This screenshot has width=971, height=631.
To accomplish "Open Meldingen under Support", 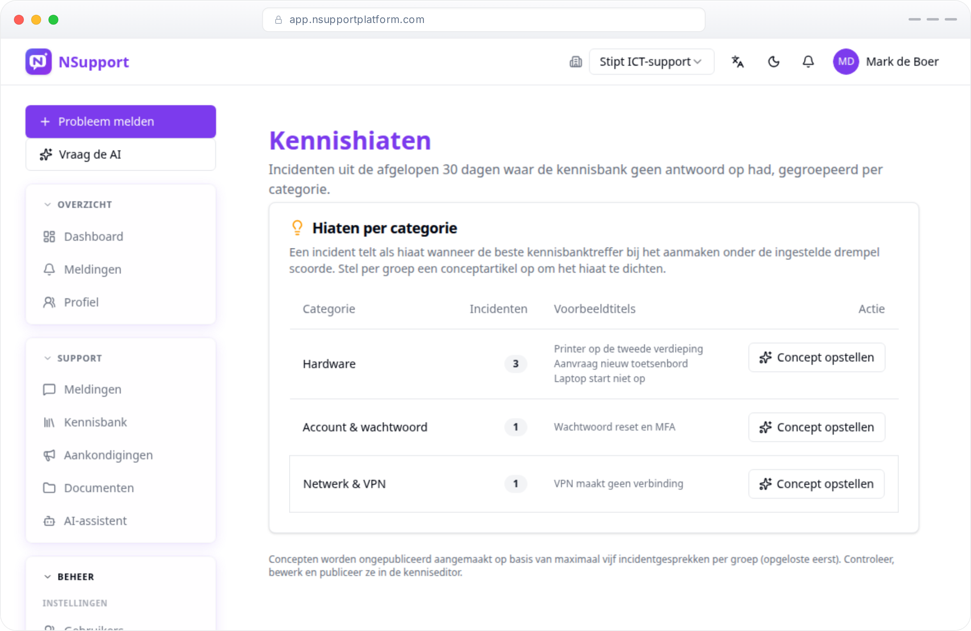I will coord(121,389).
